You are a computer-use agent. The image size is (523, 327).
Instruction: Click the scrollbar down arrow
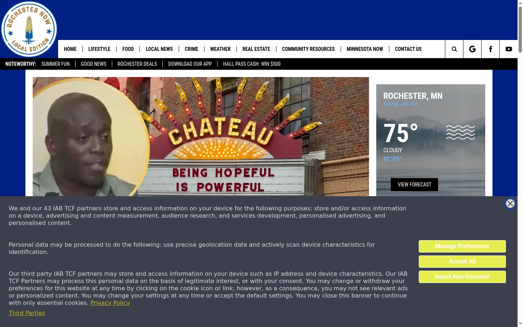520,324
